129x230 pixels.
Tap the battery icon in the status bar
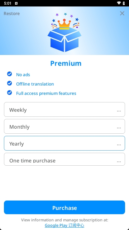click(124, 3)
